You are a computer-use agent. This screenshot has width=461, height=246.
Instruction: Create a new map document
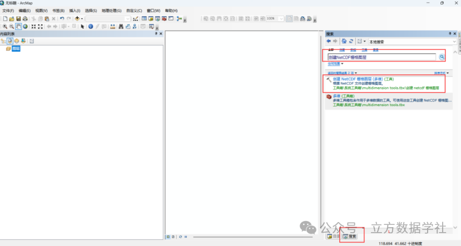click(5, 19)
